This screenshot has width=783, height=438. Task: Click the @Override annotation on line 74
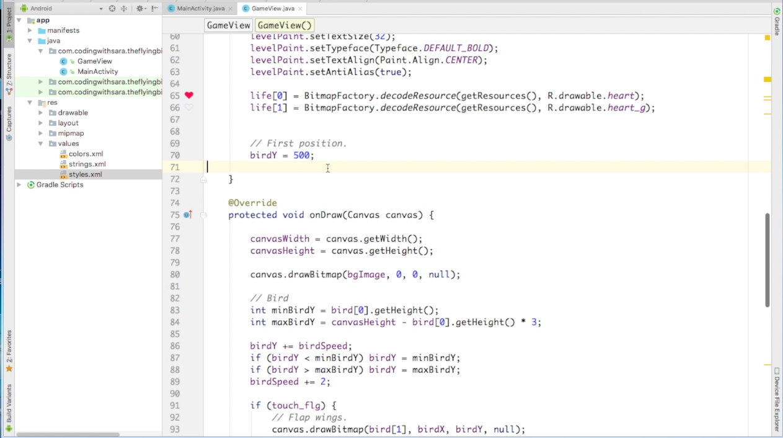pyautogui.click(x=252, y=203)
